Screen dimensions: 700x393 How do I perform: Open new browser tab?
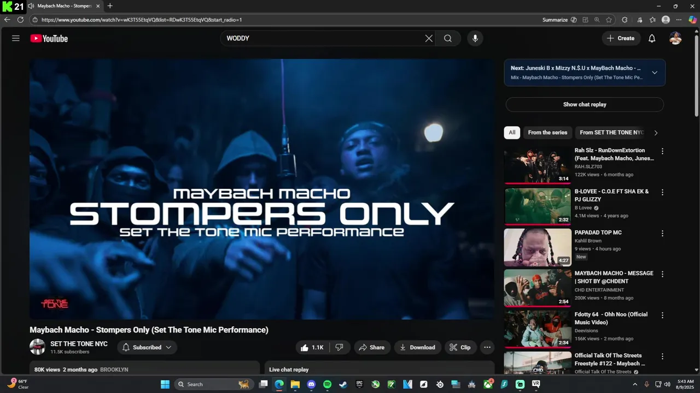click(110, 6)
